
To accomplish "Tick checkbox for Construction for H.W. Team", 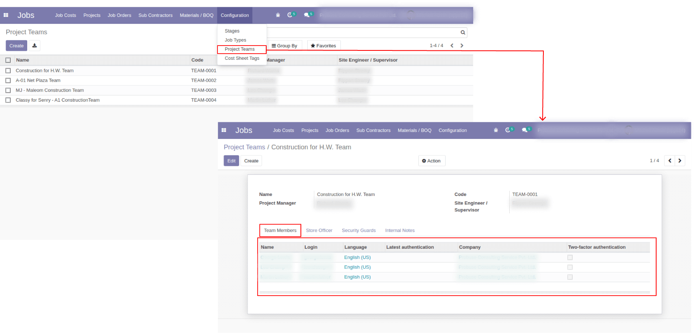I will [x=8, y=71].
